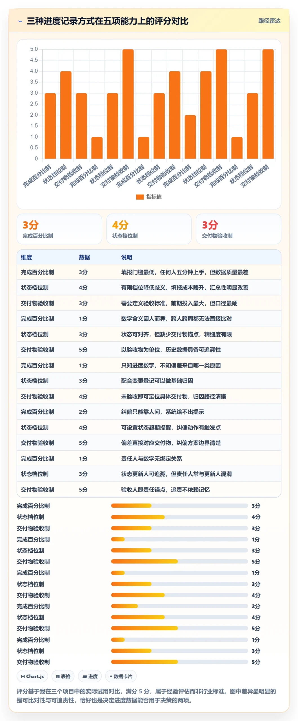Image resolution: width=298 pixels, height=721 pixels.
Task: Click the 4.5 y-axis label
Action: (34, 60)
